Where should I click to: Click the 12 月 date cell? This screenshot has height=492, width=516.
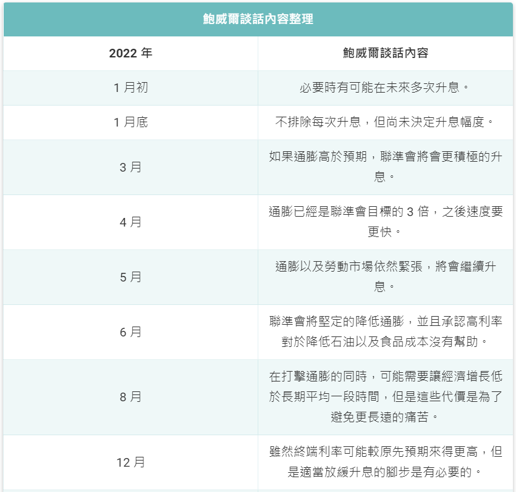130,462
